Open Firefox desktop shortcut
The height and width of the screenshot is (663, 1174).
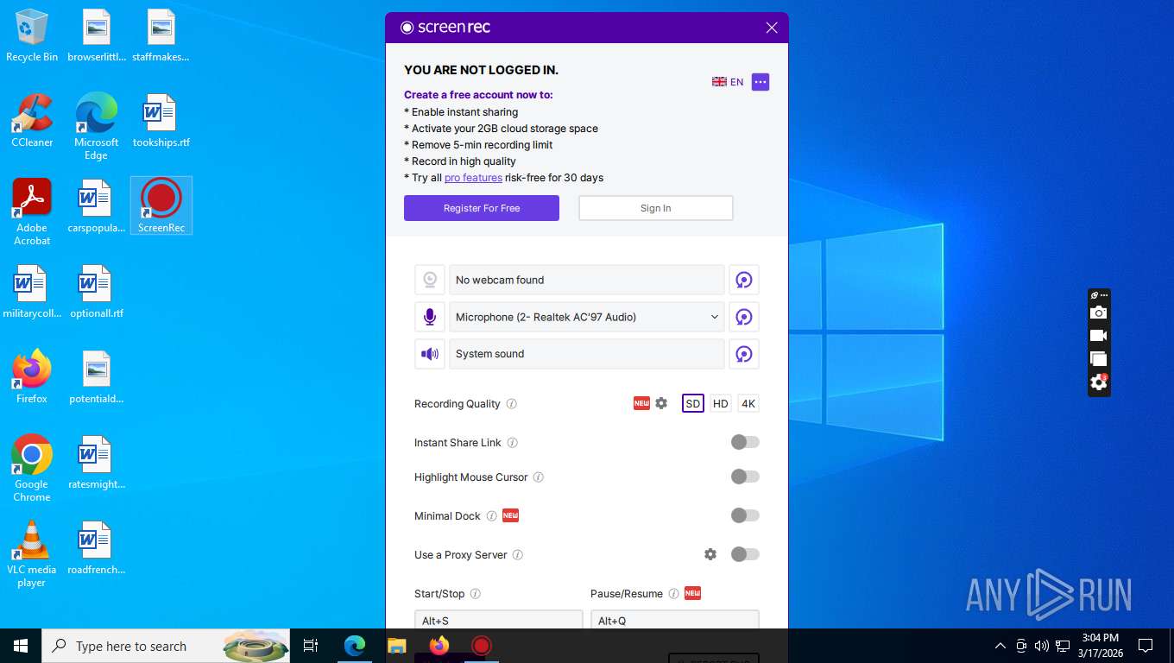coord(32,377)
